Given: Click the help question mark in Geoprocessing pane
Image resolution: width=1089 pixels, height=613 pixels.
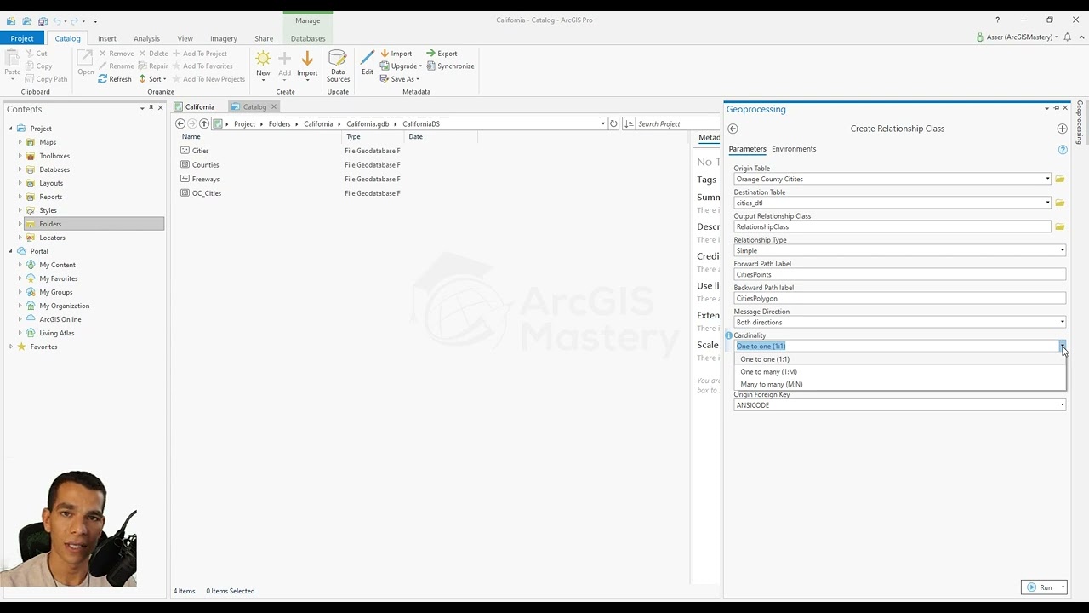Looking at the screenshot, I should (x=1063, y=150).
